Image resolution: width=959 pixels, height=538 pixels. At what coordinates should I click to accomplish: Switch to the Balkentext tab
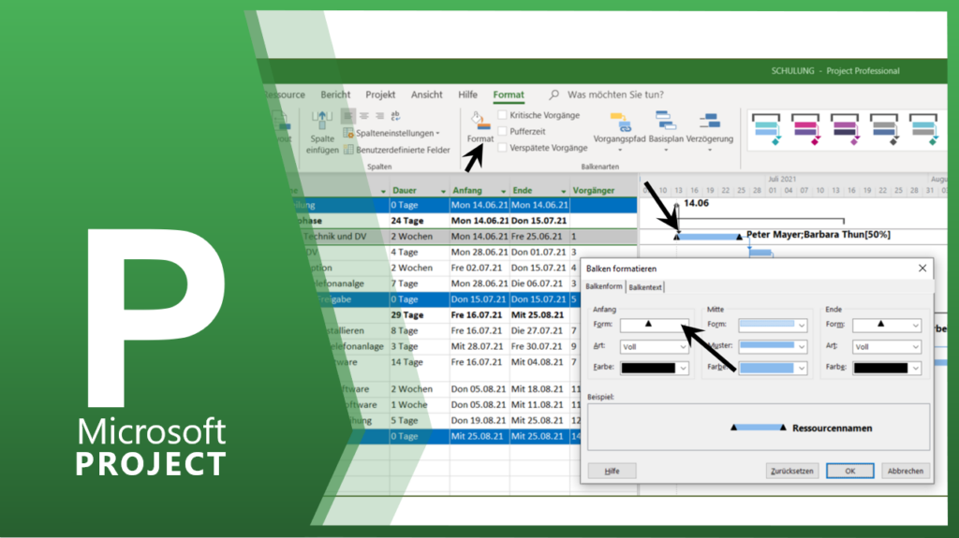point(645,287)
